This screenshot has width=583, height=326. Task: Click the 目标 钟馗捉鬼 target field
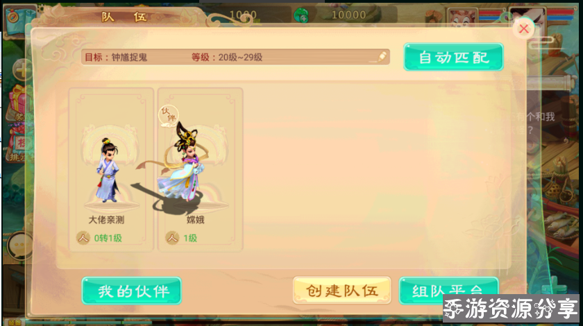tap(235, 57)
